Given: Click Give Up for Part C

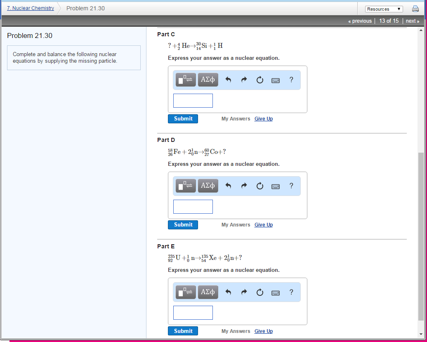Looking at the screenshot, I should click(263, 118).
